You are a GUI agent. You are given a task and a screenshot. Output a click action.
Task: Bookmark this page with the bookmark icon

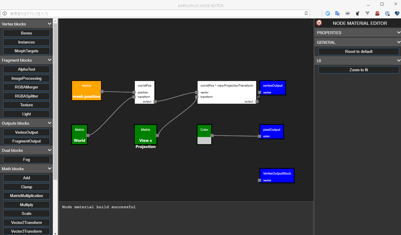click(x=306, y=13)
